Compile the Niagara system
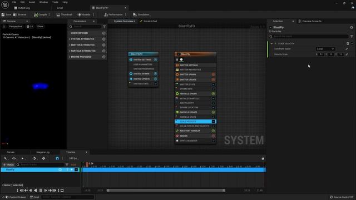 pyautogui.click(x=41, y=14)
